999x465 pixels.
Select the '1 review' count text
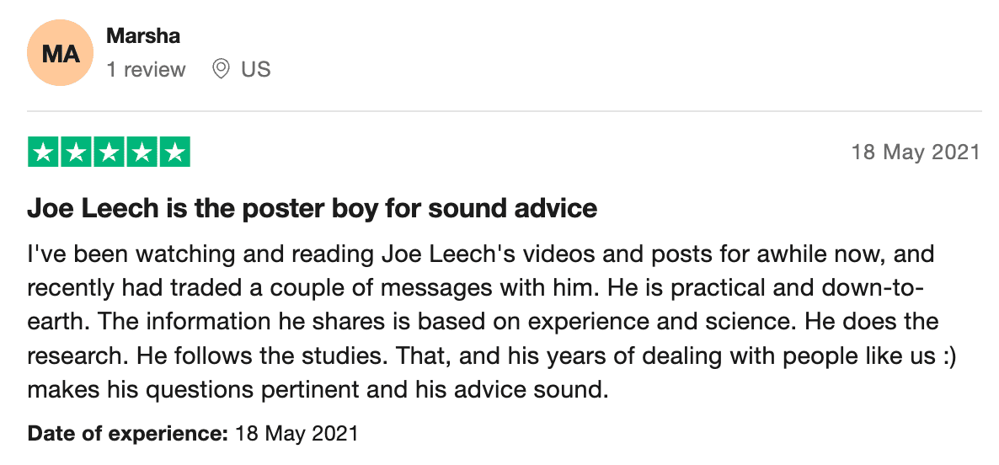[x=146, y=69]
